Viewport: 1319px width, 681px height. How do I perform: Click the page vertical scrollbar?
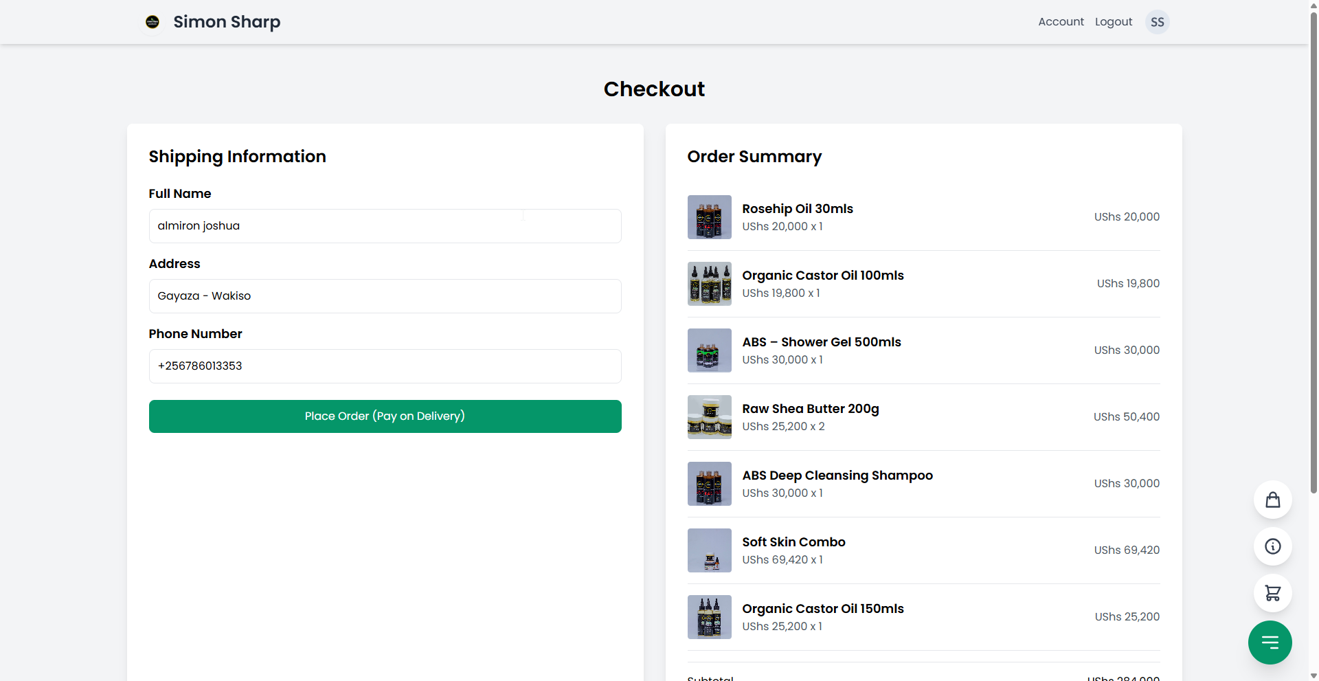(x=1314, y=275)
